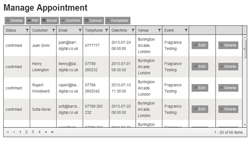Open the Email column filter icon
This screenshot has height=141, width=250.
(x=80, y=30)
